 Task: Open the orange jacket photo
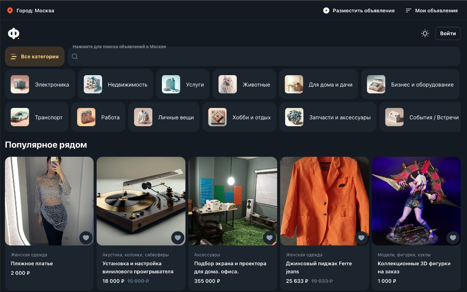tap(324, 201)
